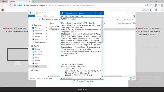Viewport: 164px width, 92px height.
Task: Toggle the VPN badge in address bar
Action: 20,5
